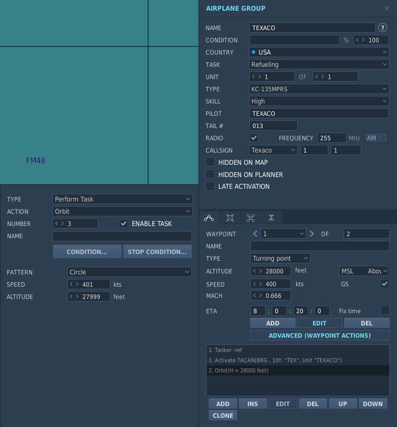Open the Pattern dropdown showing Circle
This screenshot has width=397, height=427.
[x=129, y=272]
